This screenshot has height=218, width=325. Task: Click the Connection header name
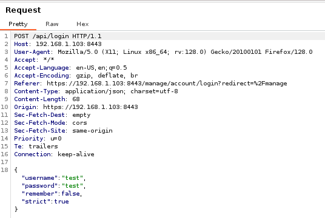pos(32,154)
